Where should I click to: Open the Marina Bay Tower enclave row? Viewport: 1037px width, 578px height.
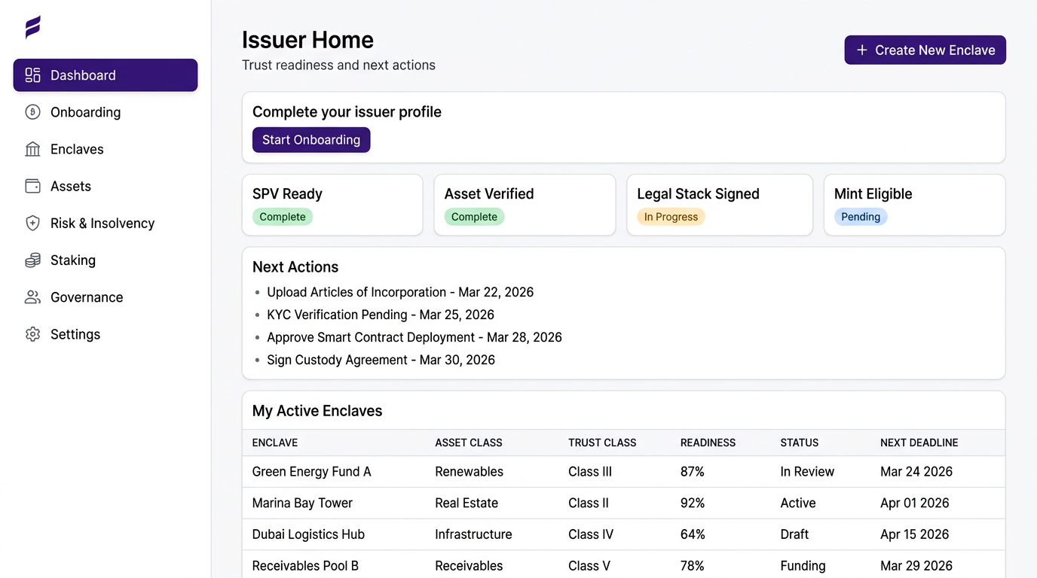(302, 503)
